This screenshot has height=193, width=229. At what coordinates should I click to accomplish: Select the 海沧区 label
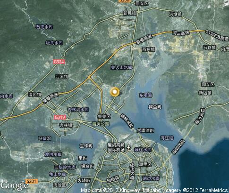pyautogui.click(x=59, y=185)
